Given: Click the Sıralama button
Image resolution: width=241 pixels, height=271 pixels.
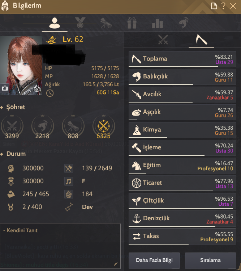Looking at the screenshot, I should tap(211, 260).
